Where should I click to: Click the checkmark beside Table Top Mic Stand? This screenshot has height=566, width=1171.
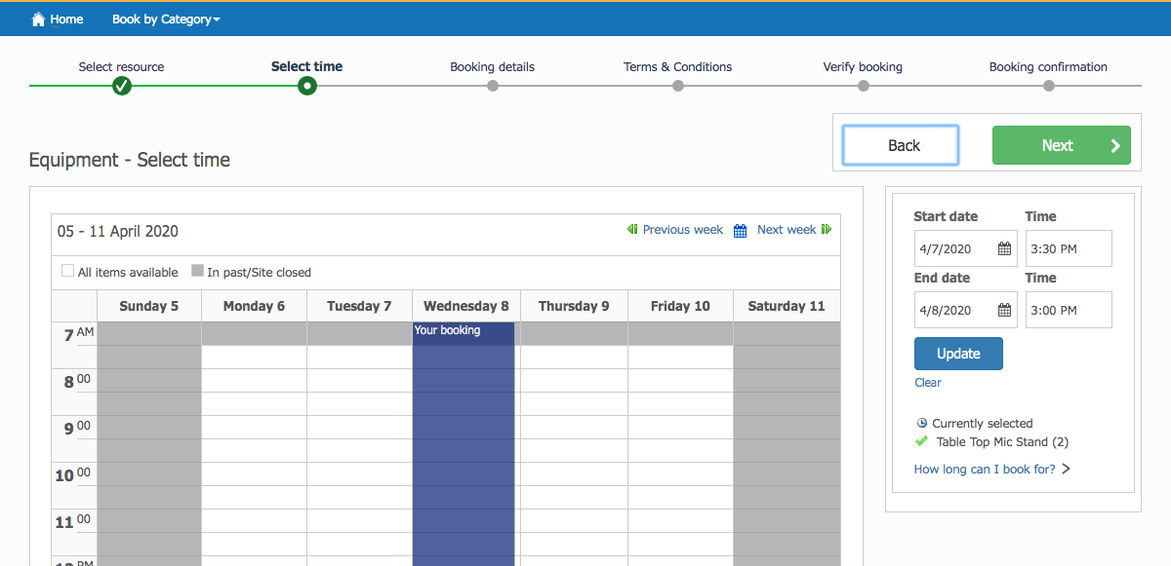[x=921, y=440]
